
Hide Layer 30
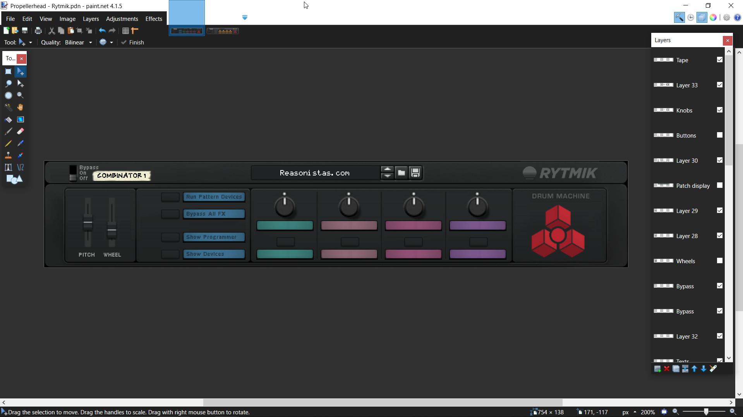point(720,160)
